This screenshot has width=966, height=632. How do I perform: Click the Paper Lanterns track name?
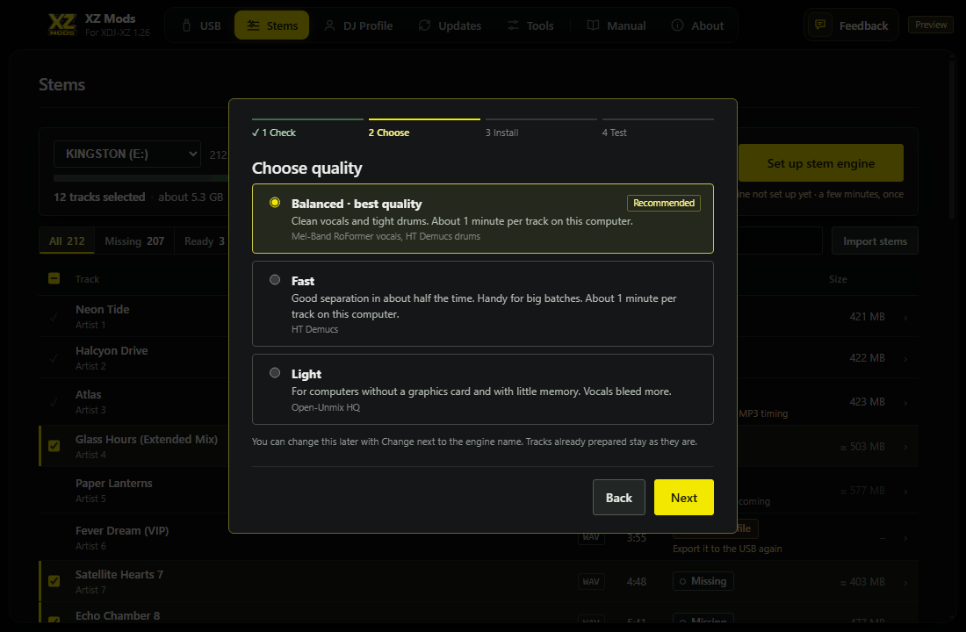114,483
